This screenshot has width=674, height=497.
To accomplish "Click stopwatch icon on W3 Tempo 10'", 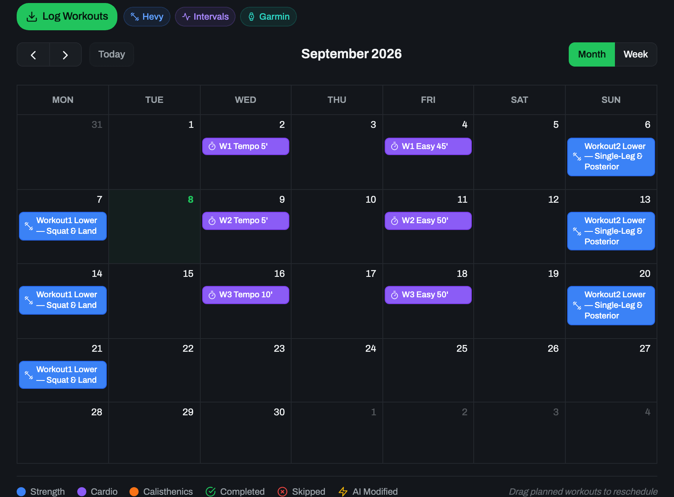I will coord(212,295).
